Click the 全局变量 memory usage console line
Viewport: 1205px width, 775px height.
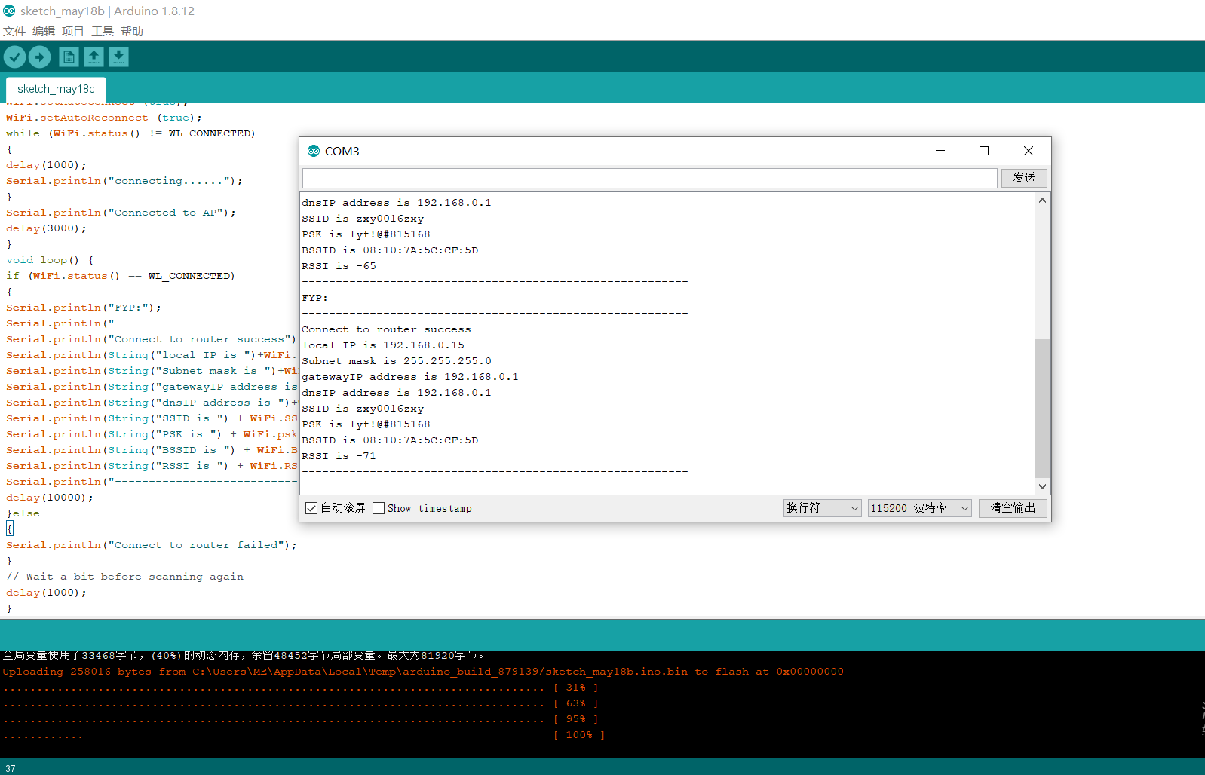coord(244,656)
